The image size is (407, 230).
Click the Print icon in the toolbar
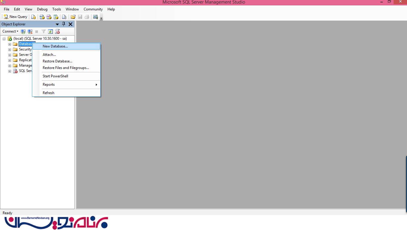point(87,17)
